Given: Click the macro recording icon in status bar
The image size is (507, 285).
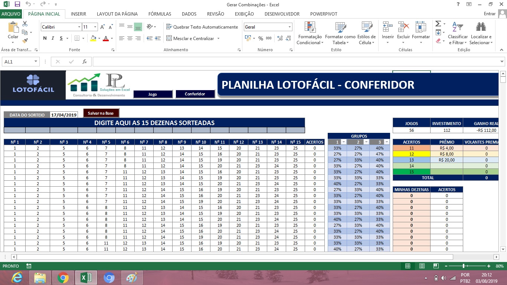Looking at the screenshot, I should point(29,266).
